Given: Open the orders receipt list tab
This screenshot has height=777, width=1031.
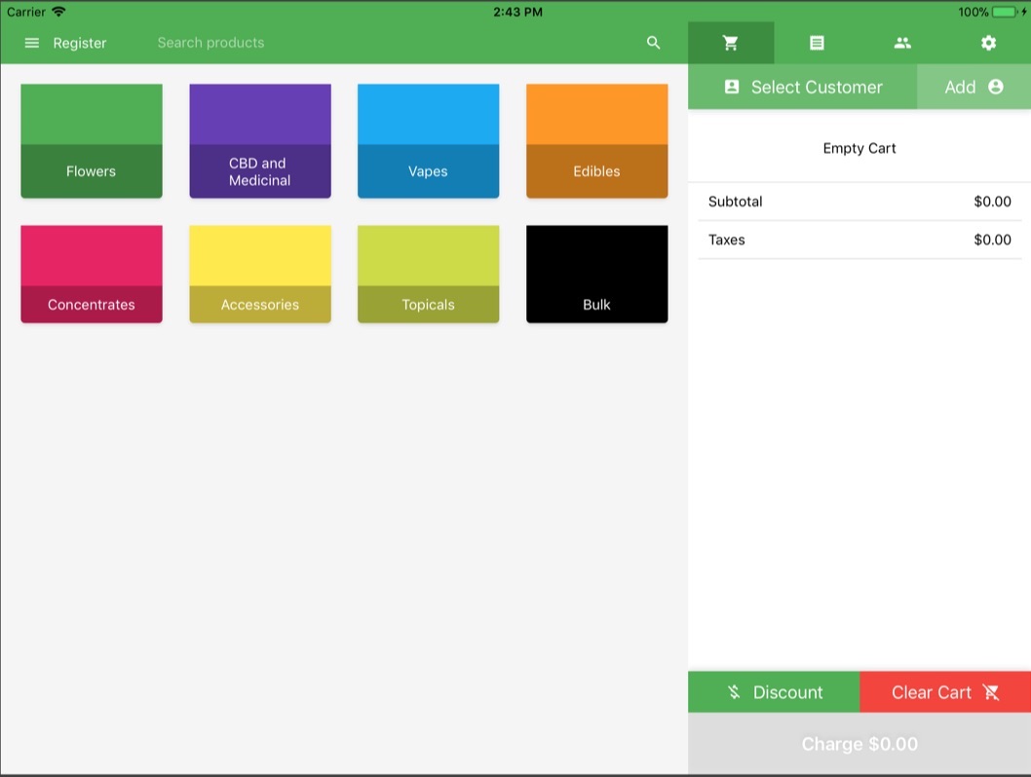Looking at the screenshot, I should pyautogui.click(x=817, y=43).
